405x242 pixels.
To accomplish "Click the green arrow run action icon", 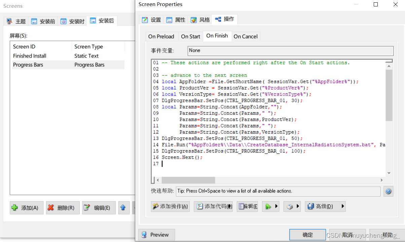I will (268, 206).
